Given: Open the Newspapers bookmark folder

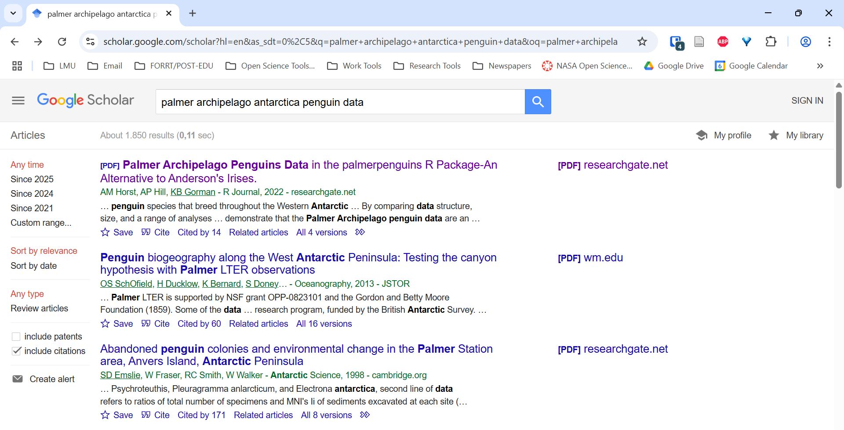Looking at the screenshot, I should pos(502,66).
